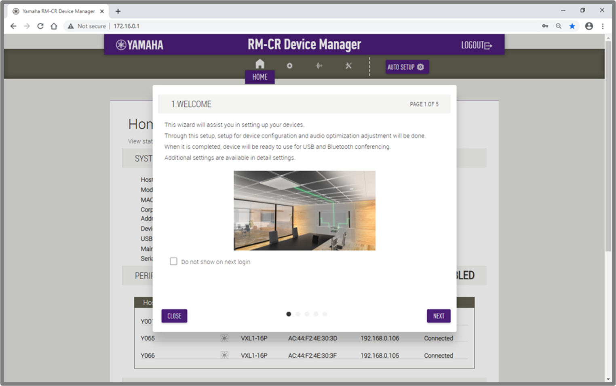The width and height of the screenshot is (616, 386).
Task: Click the browser zoom magnifier icon
Action: pyautogui.click(x=559, y=26)
